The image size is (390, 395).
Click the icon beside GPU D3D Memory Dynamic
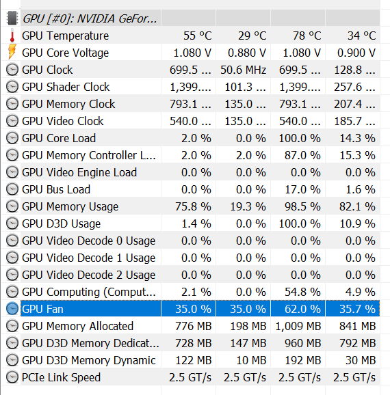point(12,360)
